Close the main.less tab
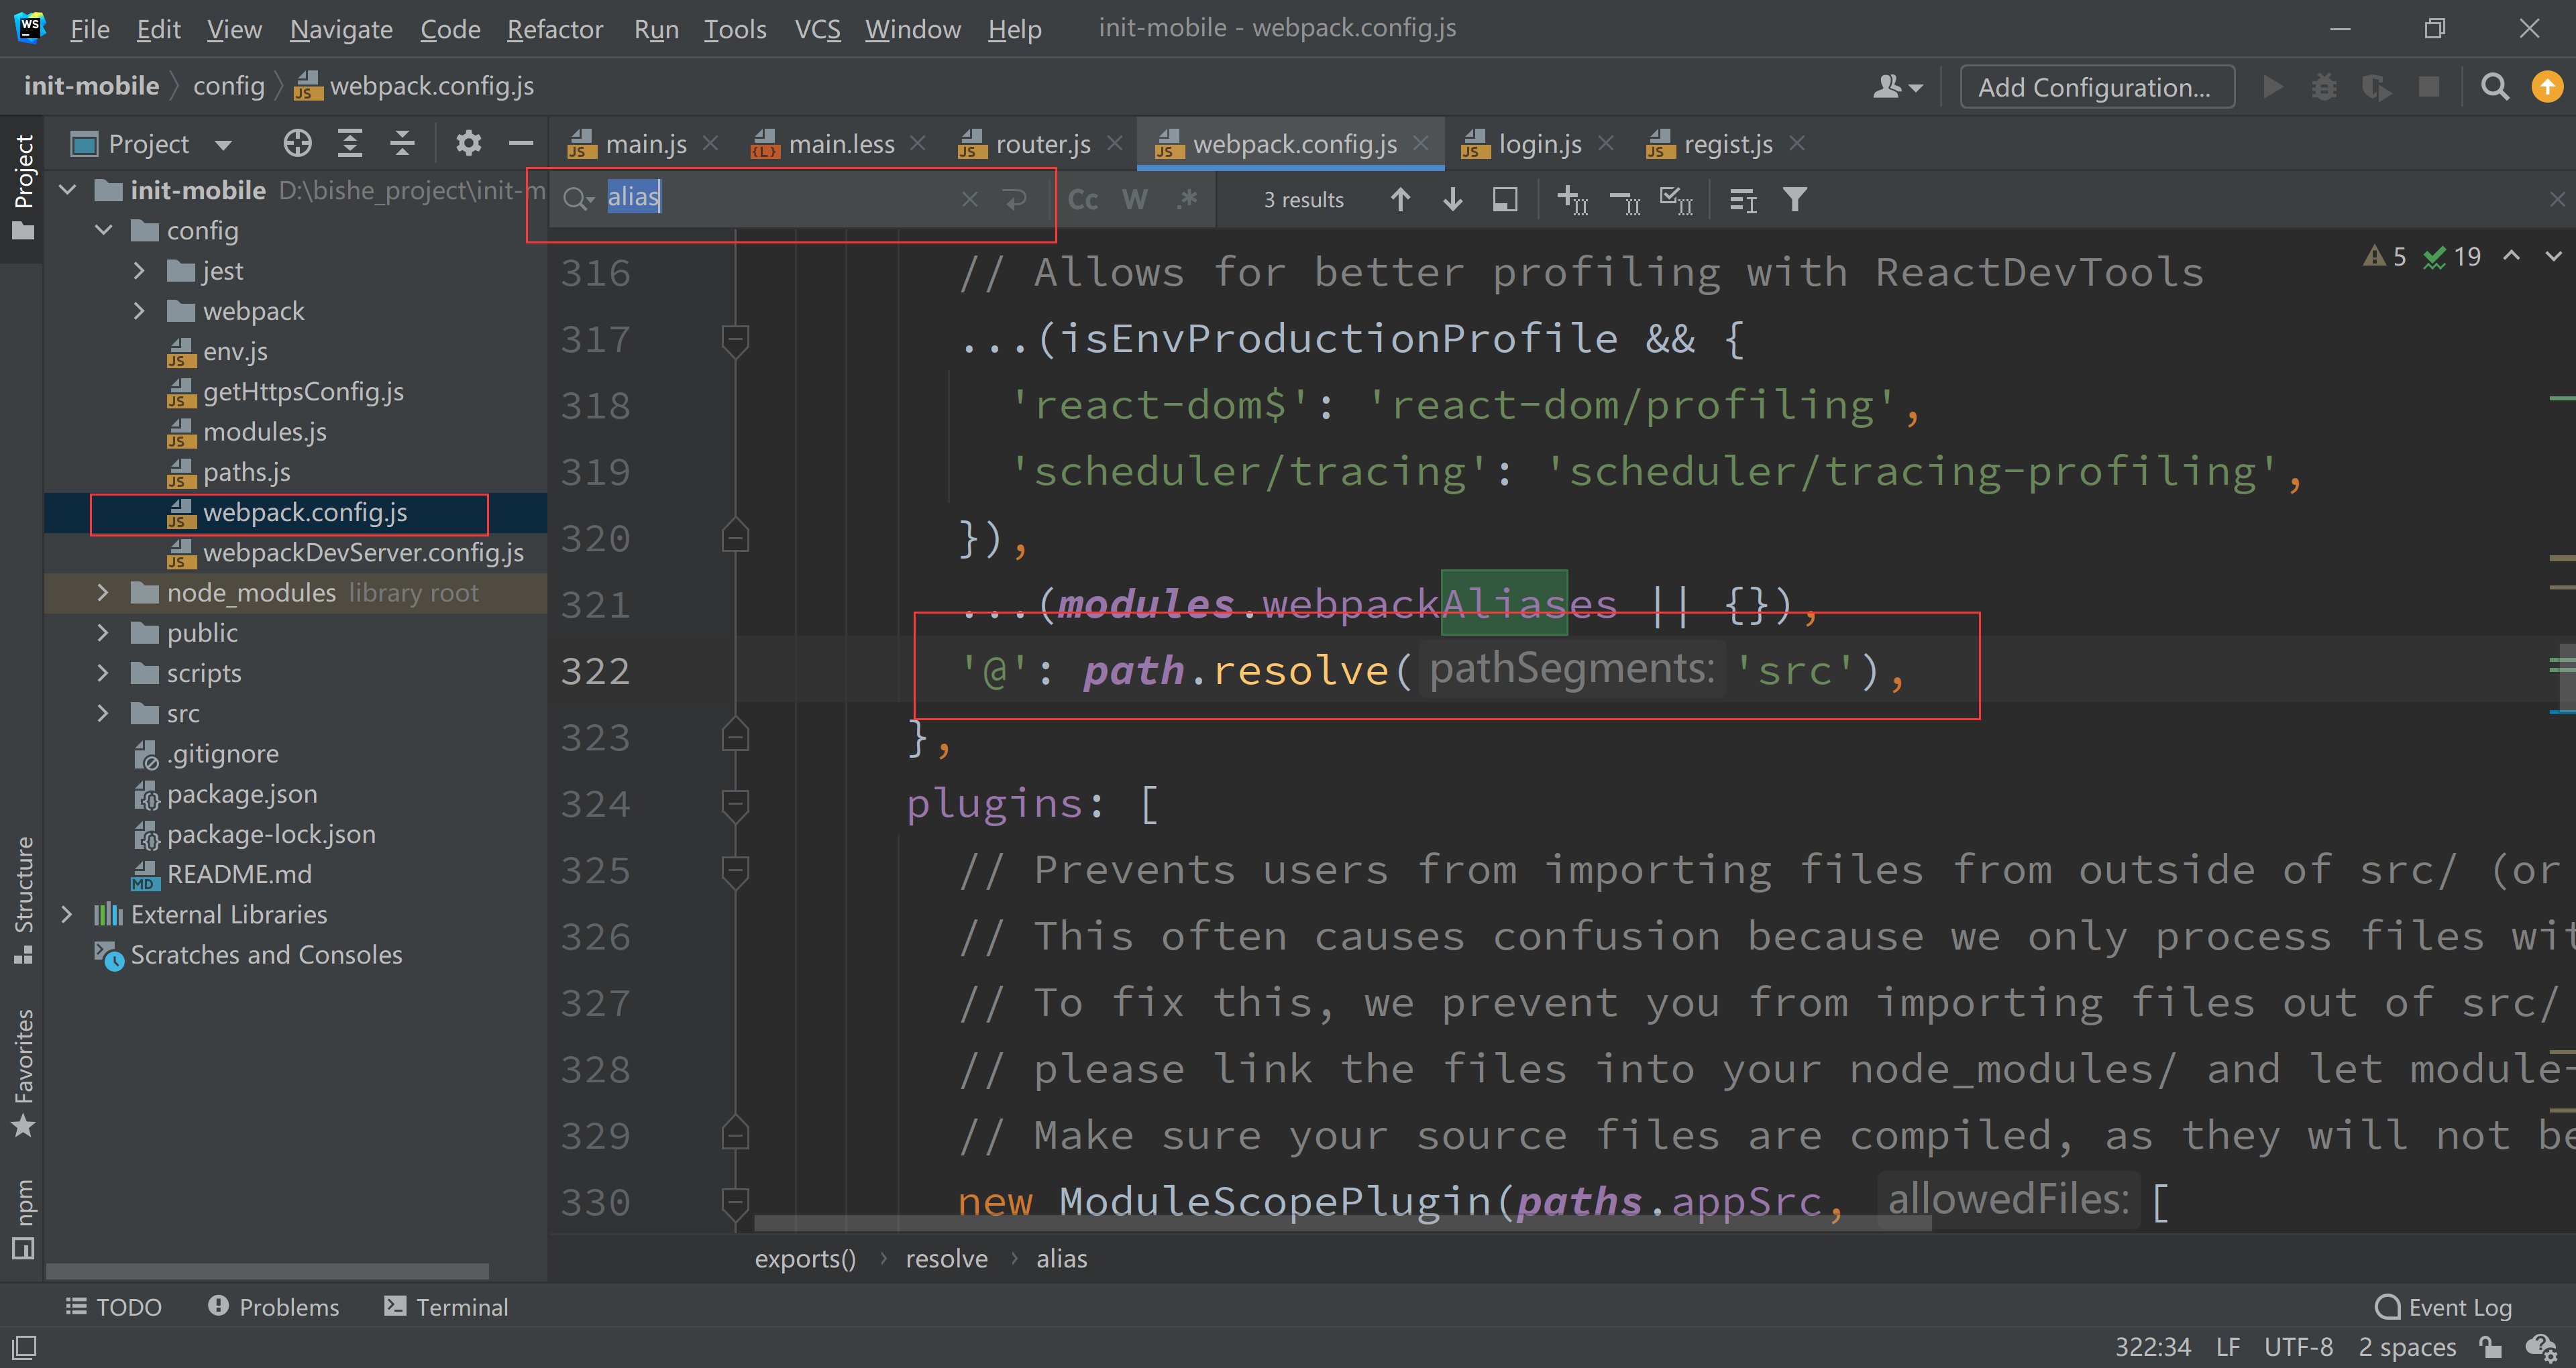The width and height of the screenshot is (2576, 1368). coord(917,143)
